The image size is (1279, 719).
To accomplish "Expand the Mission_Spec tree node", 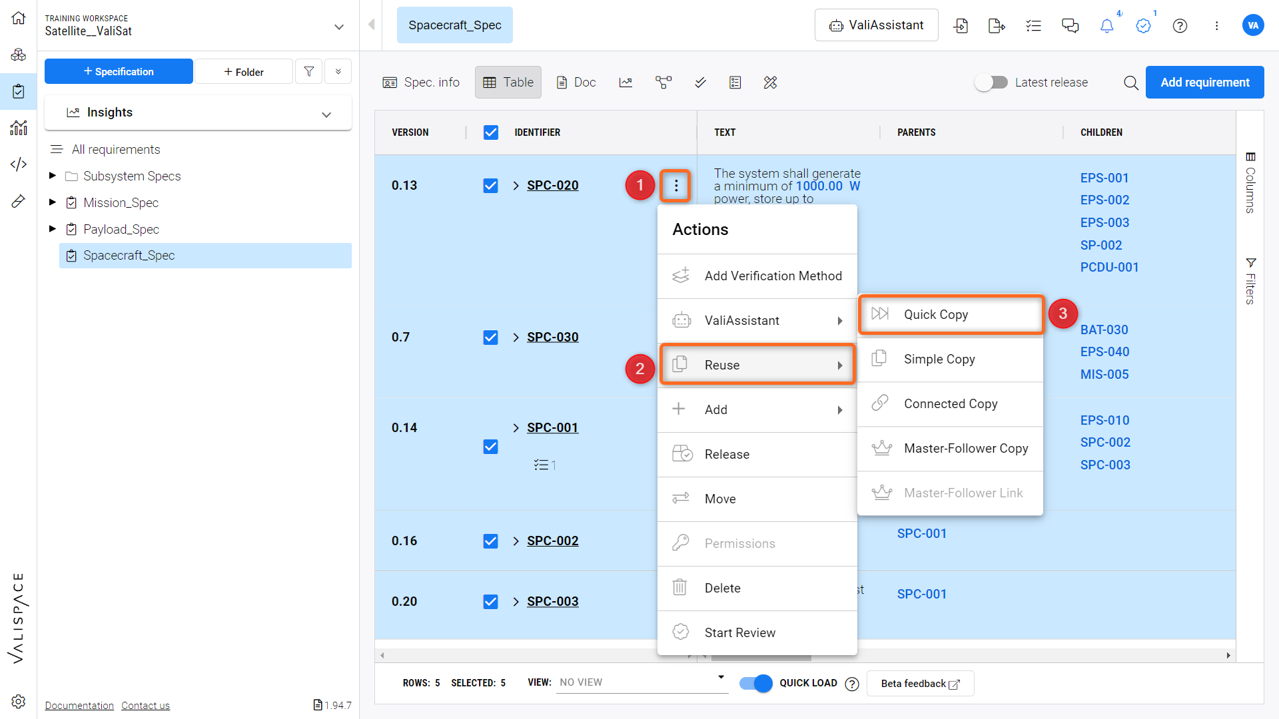I will tap(53, 202).
